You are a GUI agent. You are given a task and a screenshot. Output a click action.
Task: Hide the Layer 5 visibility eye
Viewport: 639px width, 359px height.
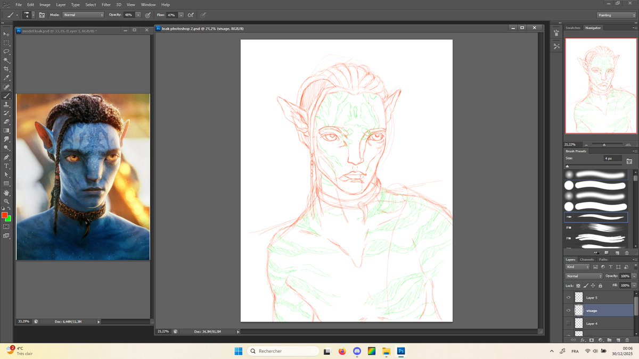coord(569,297)
